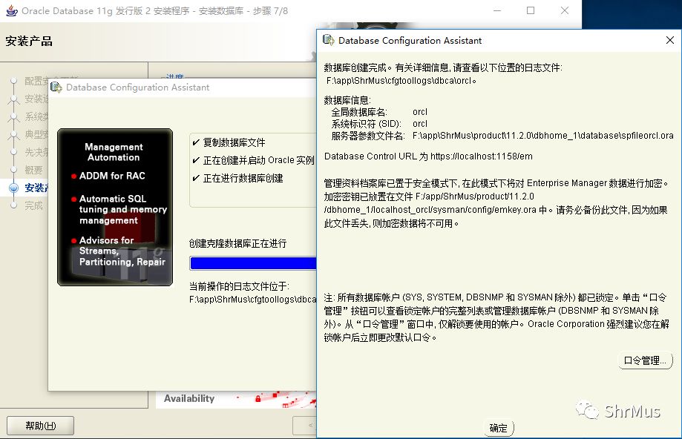Click the 复制数据库文件 completed step
This screenshot has width=682, height=439.
coord(234,142)
